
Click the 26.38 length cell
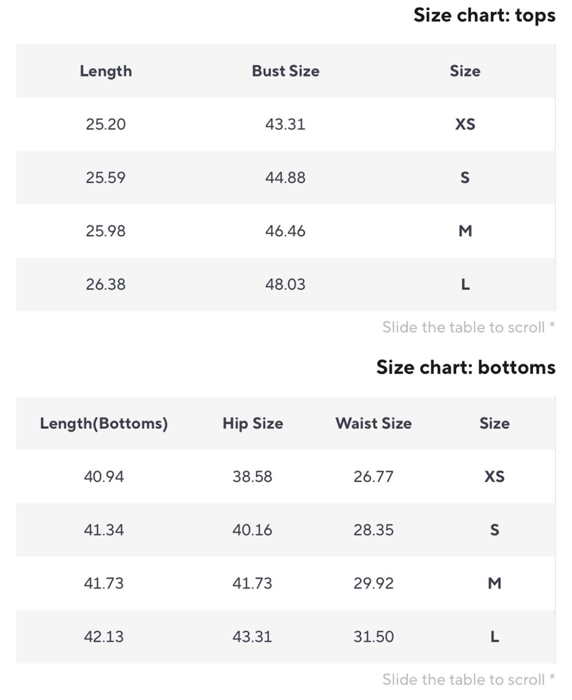pos(106,284)
